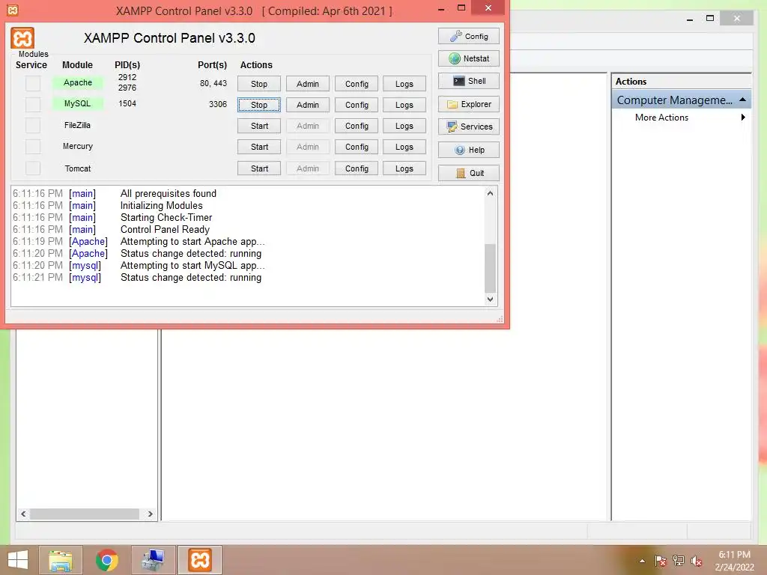Click the XAMPP title bar icon
The width and height of the screenshot is (767, 575).
pyautogui.click(x=13, y=10)
